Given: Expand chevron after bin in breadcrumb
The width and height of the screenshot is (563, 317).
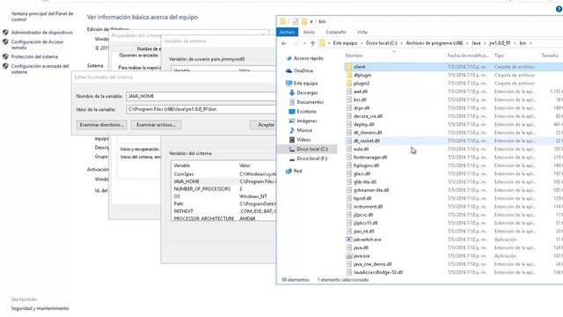Looking at the screenshot, I should (x=531, y=43).
